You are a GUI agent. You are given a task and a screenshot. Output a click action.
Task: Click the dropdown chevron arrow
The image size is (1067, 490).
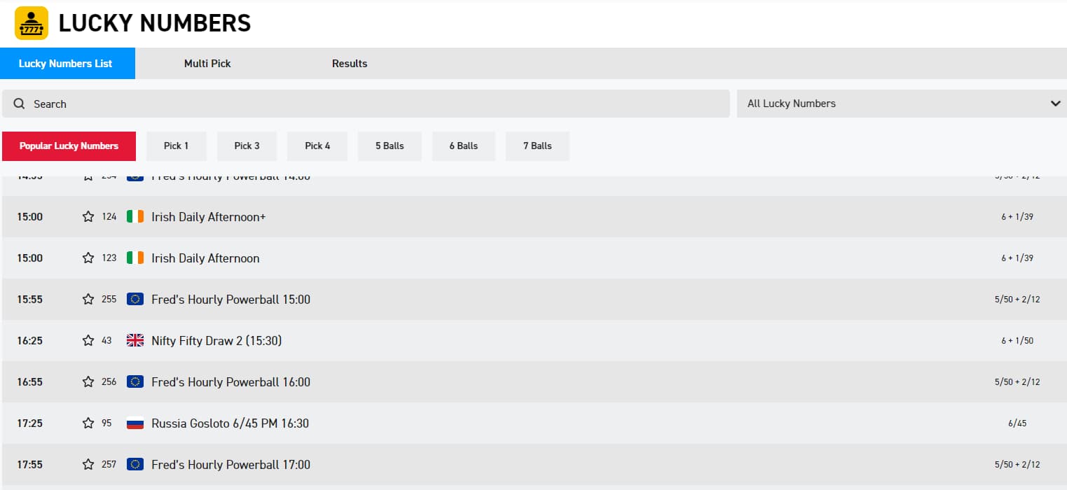(1055, 104)
